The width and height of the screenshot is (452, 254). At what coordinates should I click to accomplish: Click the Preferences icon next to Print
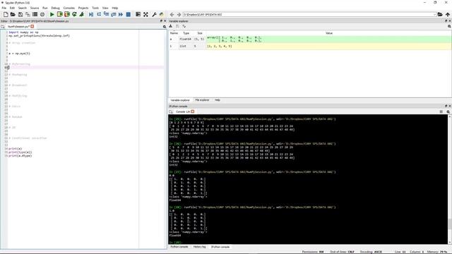click(x=42, y=14)
